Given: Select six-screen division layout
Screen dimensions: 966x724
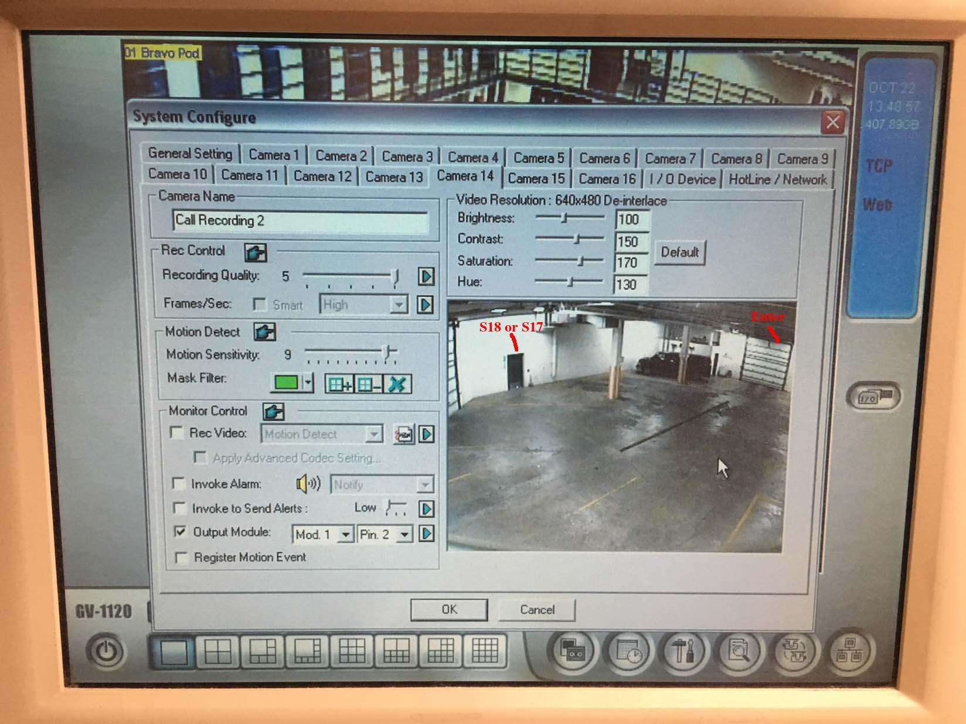Looking at the screenshot, I should (262, 651).
